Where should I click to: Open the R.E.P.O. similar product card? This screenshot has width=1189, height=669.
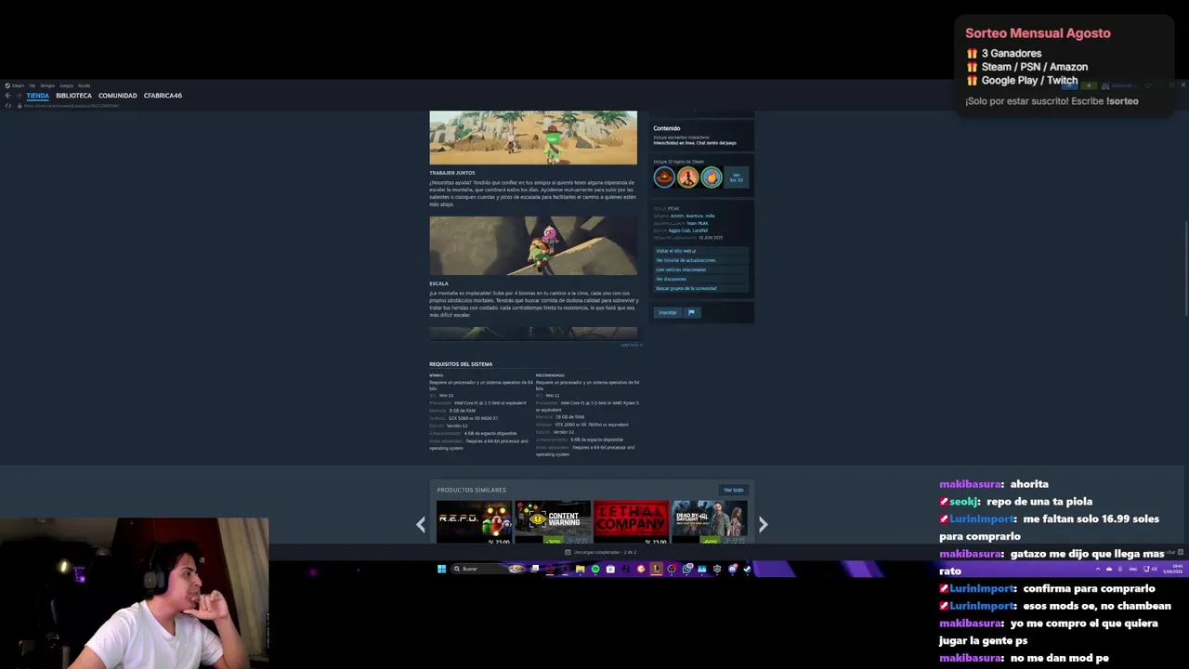click(474, 522)
